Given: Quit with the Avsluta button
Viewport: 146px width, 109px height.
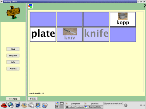Looking at the screenshot, I should pyautogui.click(x=13, y=69).
